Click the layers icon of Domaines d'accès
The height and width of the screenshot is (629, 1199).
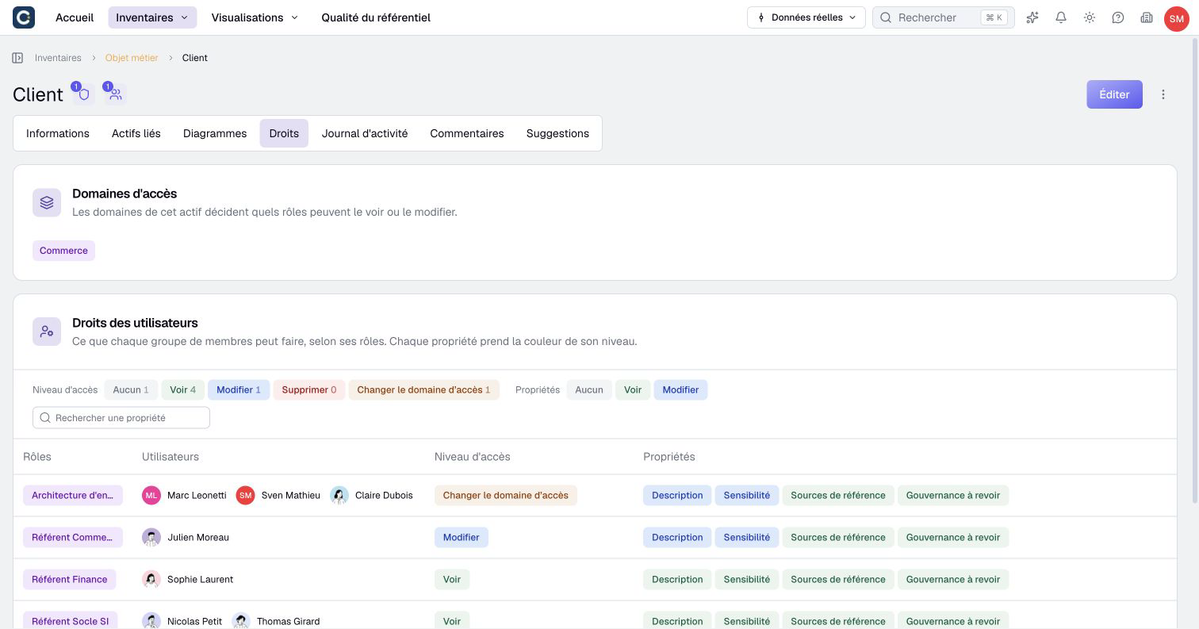pos(47,202)
